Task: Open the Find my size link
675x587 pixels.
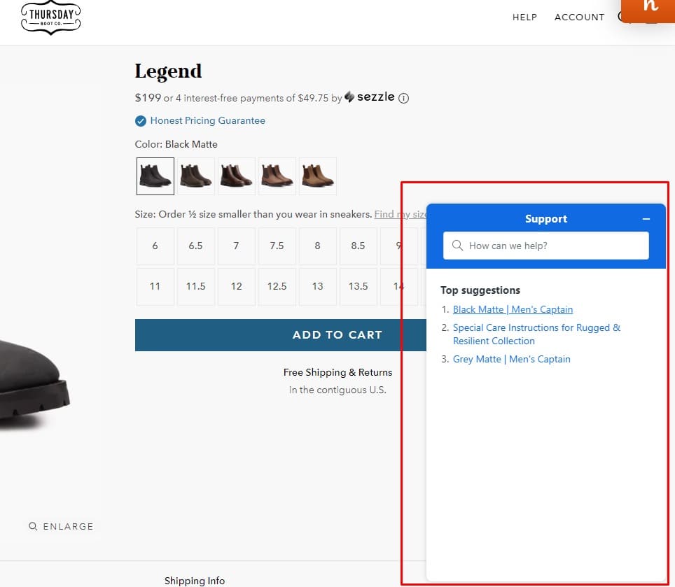Action: [x=400, y=214]
